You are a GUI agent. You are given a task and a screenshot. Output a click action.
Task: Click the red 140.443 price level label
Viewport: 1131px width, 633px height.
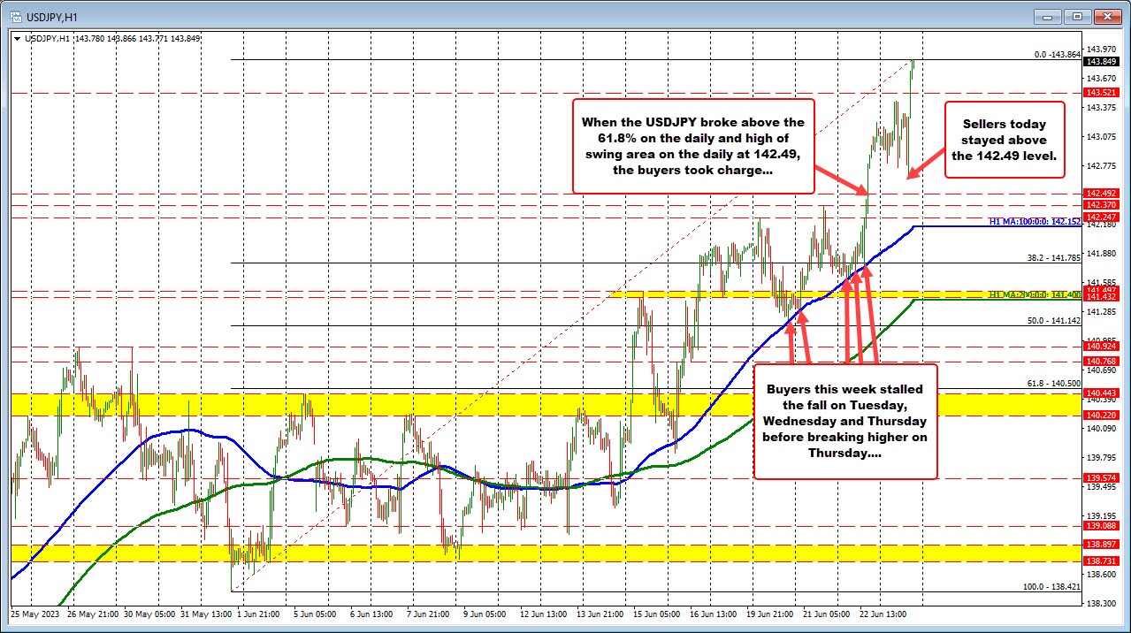tap(1100, 393)
